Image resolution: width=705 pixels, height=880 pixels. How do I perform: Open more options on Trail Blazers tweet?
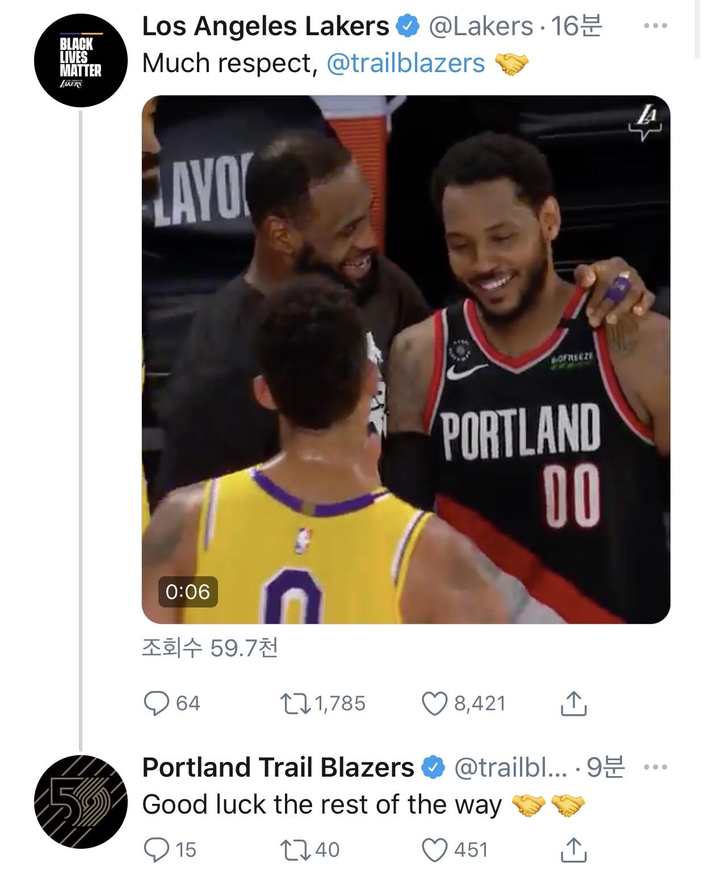[656, 768]
